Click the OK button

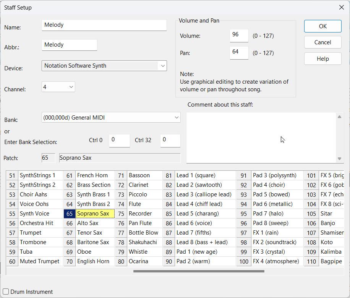[322, 26]
